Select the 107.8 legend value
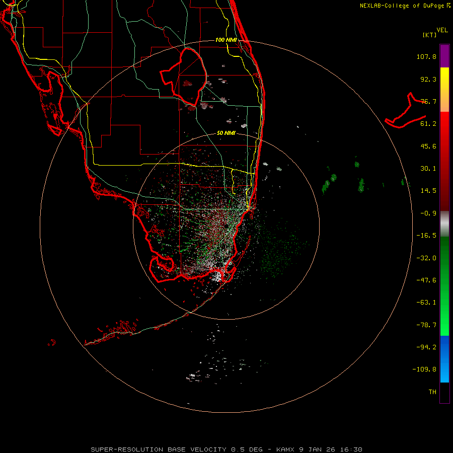 pos(426,56)
